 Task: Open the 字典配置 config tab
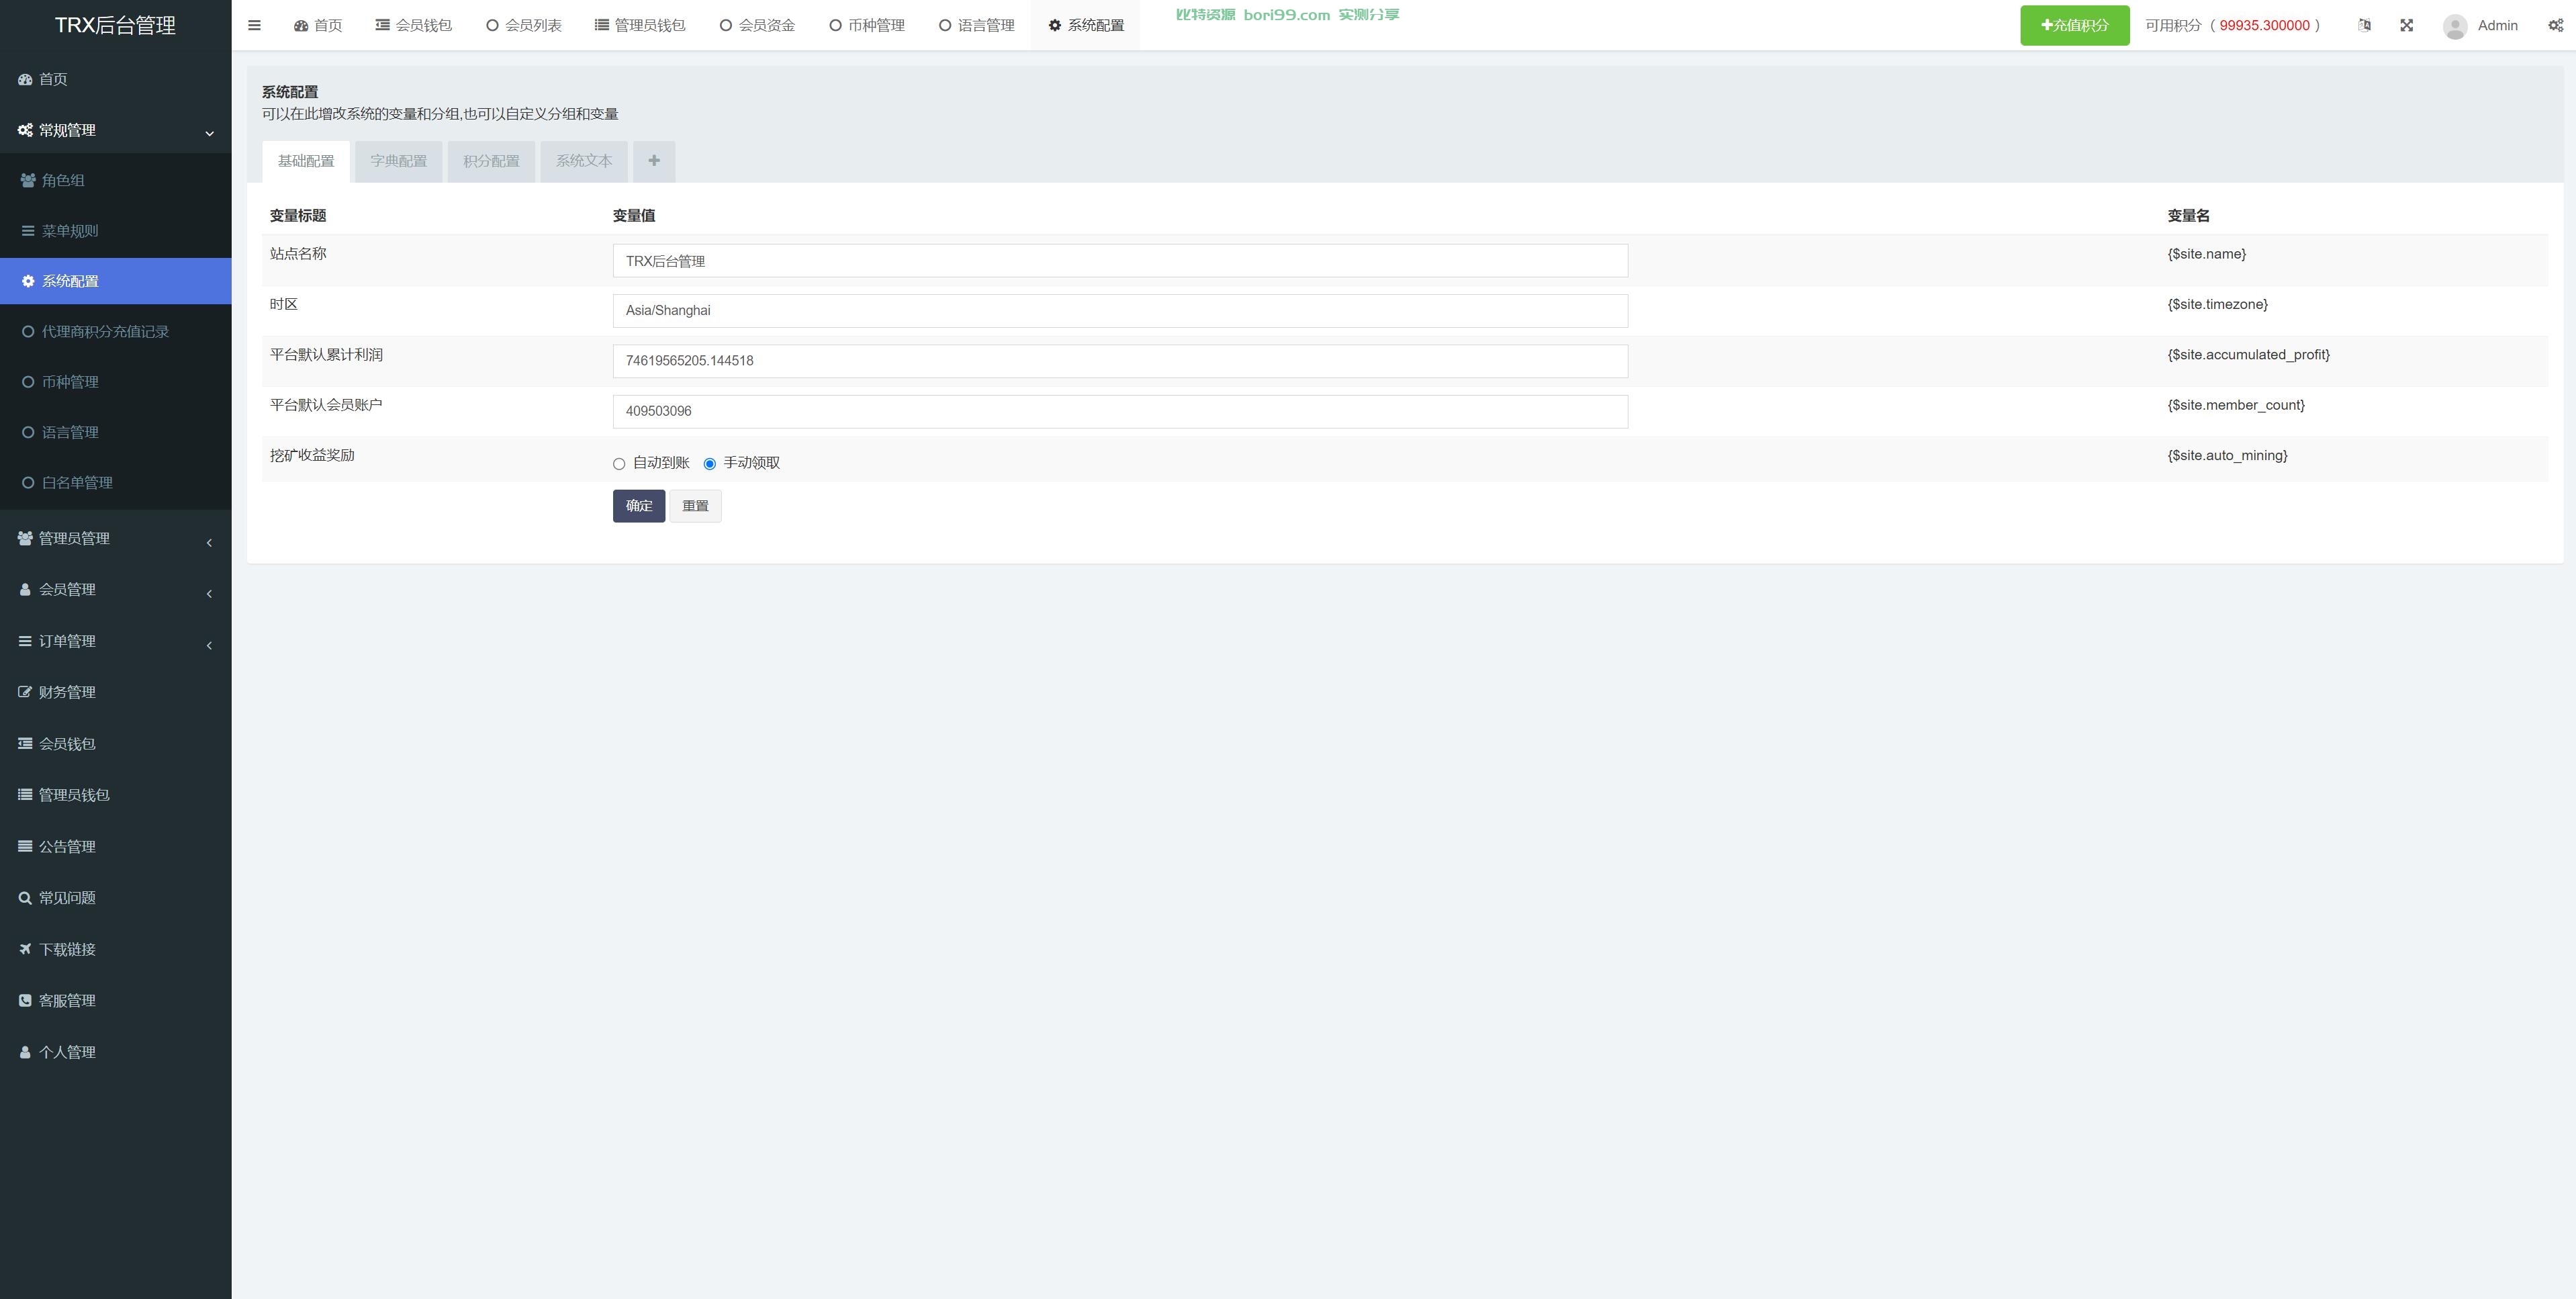click(398, 161)
